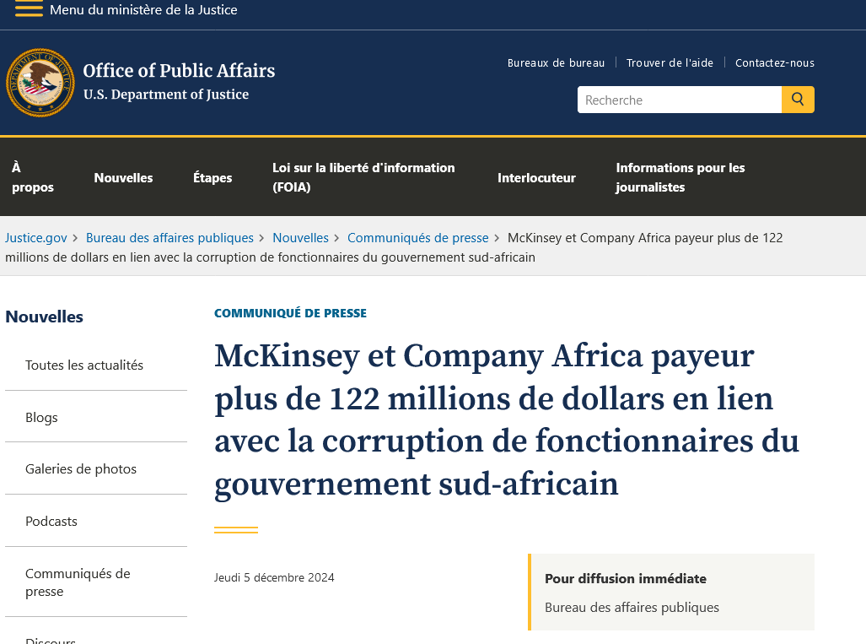Open 'Galeries de photos' sidebar link
Image resolution: width=866 pixels, height=644 pixels.
[81, 468]
